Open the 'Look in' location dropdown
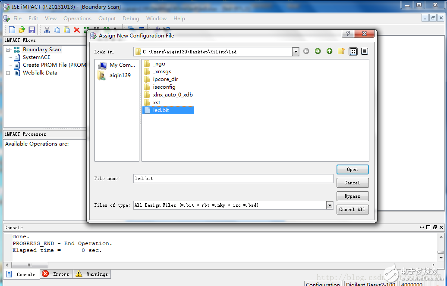 (x=296, y=51)
